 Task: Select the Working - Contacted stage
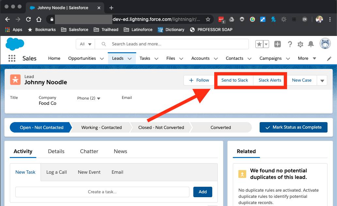point(102,127)
